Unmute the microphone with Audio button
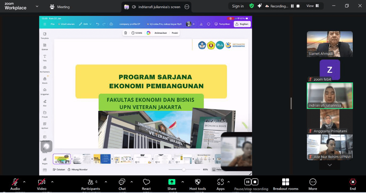 point(15,184)
